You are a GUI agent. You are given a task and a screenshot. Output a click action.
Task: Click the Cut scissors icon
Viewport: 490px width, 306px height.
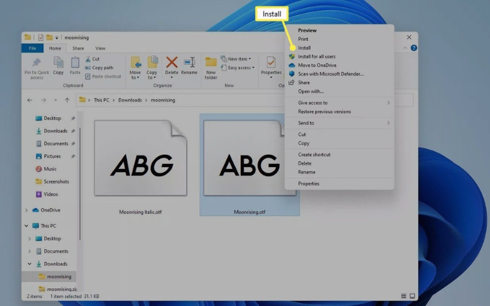(88, 59)
